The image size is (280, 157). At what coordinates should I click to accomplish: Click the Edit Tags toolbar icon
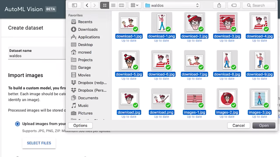point(234,5)
